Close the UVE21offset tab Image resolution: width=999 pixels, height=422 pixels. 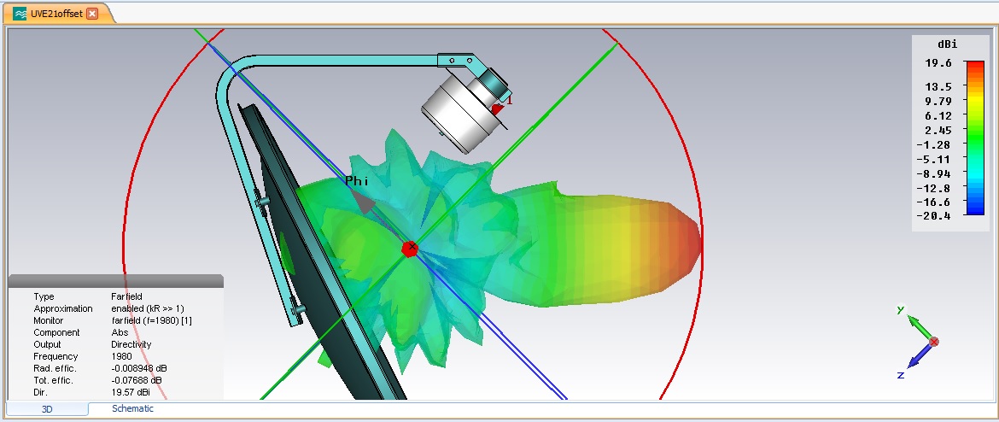pyautogui.click(x=92, y=14)
